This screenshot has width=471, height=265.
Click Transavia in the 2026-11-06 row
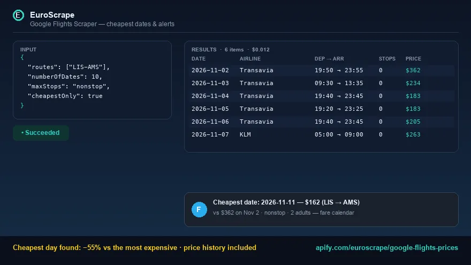point(256,122)
